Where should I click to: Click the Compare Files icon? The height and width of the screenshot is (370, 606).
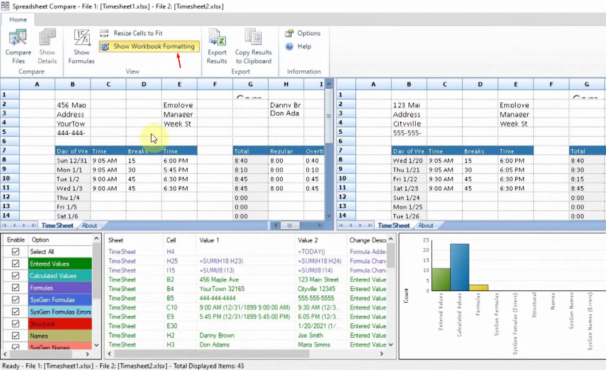click(18, 38)
